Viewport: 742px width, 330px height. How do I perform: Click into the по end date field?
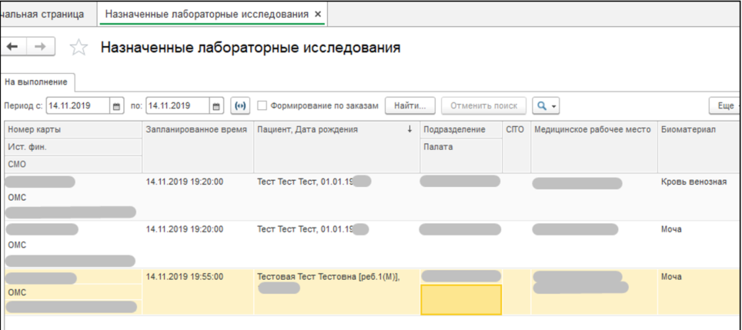[x=176, y=105]
